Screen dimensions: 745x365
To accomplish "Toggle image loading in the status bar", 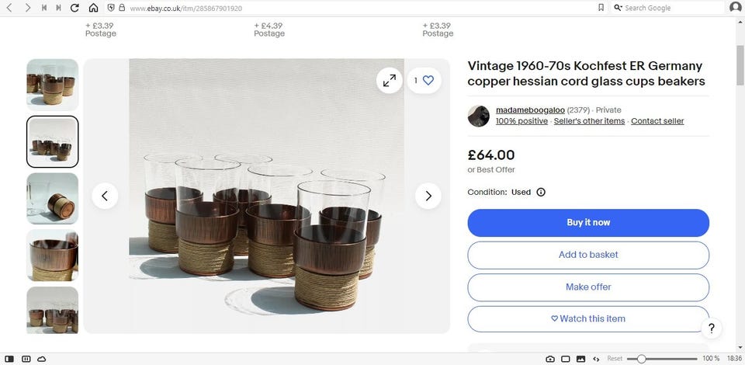I will tap(580, 359).
